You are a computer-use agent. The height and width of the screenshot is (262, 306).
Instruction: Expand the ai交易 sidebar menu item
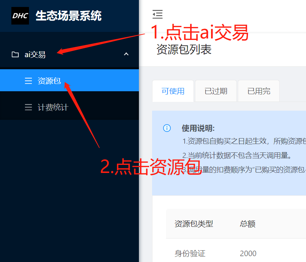[70, 55]
